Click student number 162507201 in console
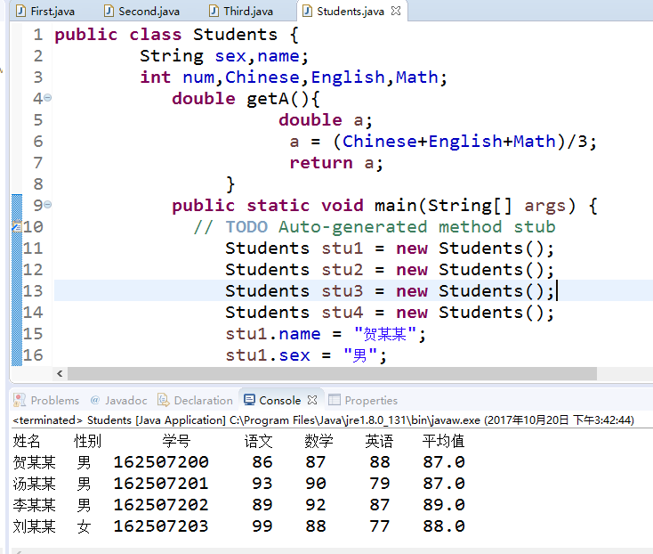Image resolution: width=653 pixels, height=554 pixels. tap(161, 484)
